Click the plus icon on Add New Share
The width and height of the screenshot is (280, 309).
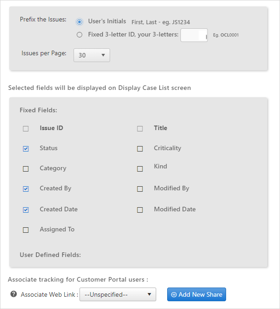pos(174,294)
